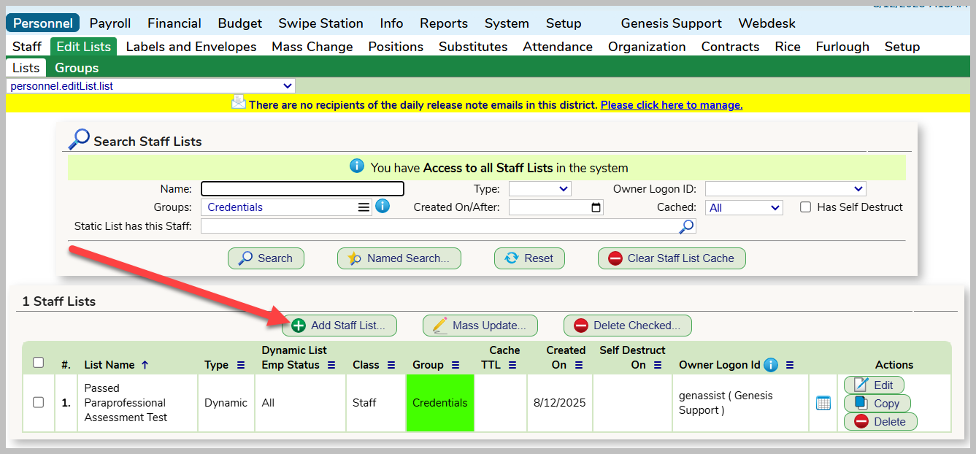This screenshot has width=976, height=454.
Task: Check the Passed Paraprofessional Assessment Test row
Action: click(39, 402)
